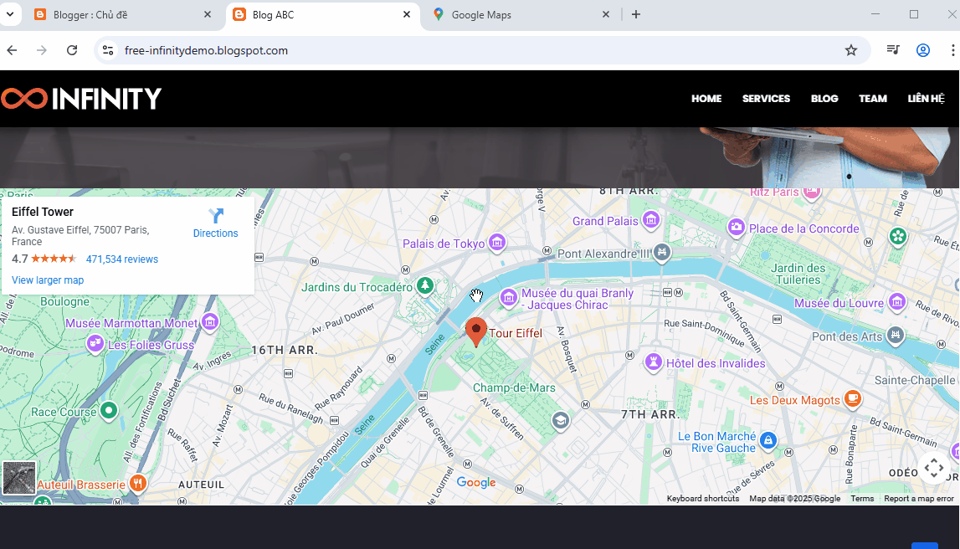Image resolution: width=960 pixels, height=549 pixels.
Task: Open Chrome profile account icon
Action: click(922, 50)
